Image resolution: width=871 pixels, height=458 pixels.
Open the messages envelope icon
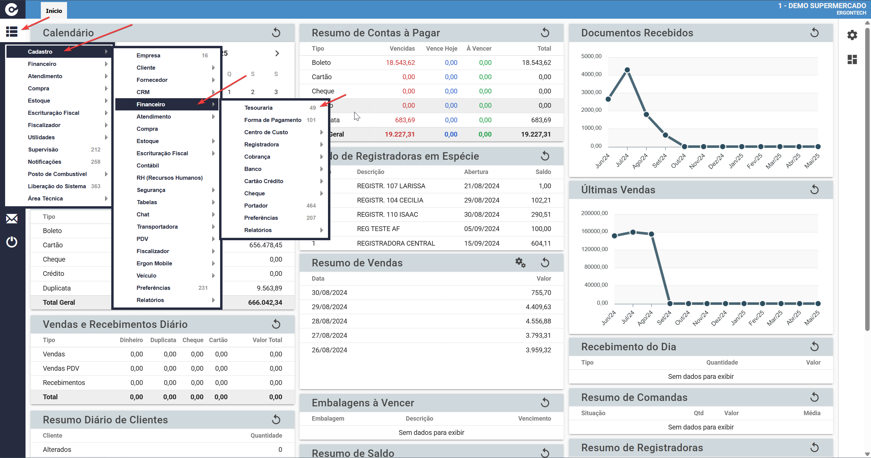tap(12, 218)
